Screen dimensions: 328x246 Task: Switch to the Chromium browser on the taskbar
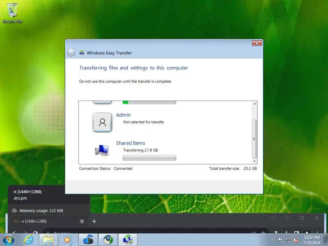(x=108, y=240)
